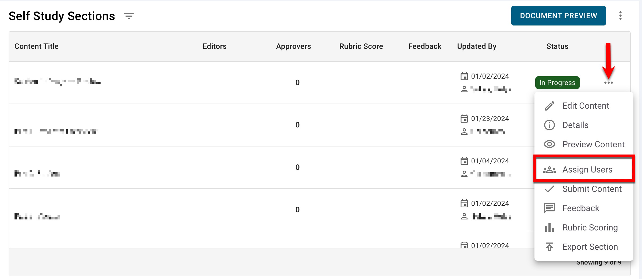Click the Updated By column header

[477, 46]
